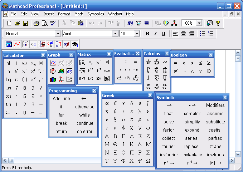The width and height of the screenshot is (243, 172).
Task: Open the Graph toolbar palette icon
Action: click(17, 44)
